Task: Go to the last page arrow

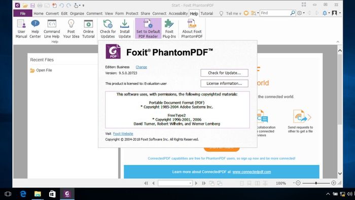Action: (x=204, y=183)
